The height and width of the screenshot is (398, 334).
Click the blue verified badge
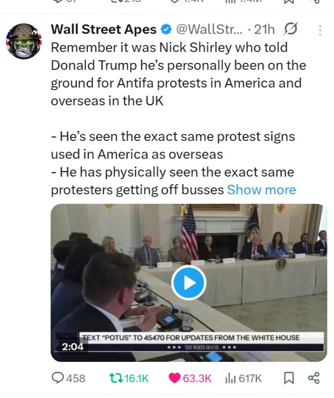166,30
